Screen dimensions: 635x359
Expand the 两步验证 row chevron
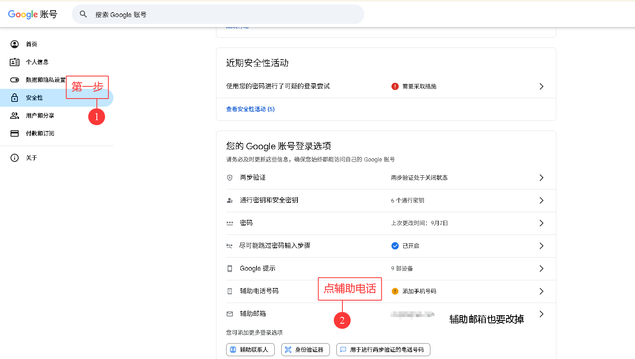point(541,178)
